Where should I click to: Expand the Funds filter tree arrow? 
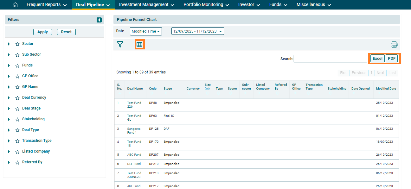9,66
